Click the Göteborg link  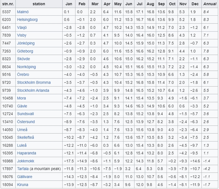(25, 51)
